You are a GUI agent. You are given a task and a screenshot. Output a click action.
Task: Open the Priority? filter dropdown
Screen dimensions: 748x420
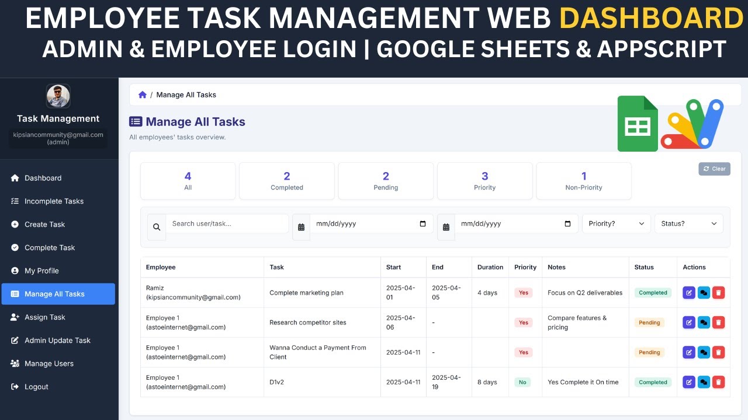click(x=617, y=223)
